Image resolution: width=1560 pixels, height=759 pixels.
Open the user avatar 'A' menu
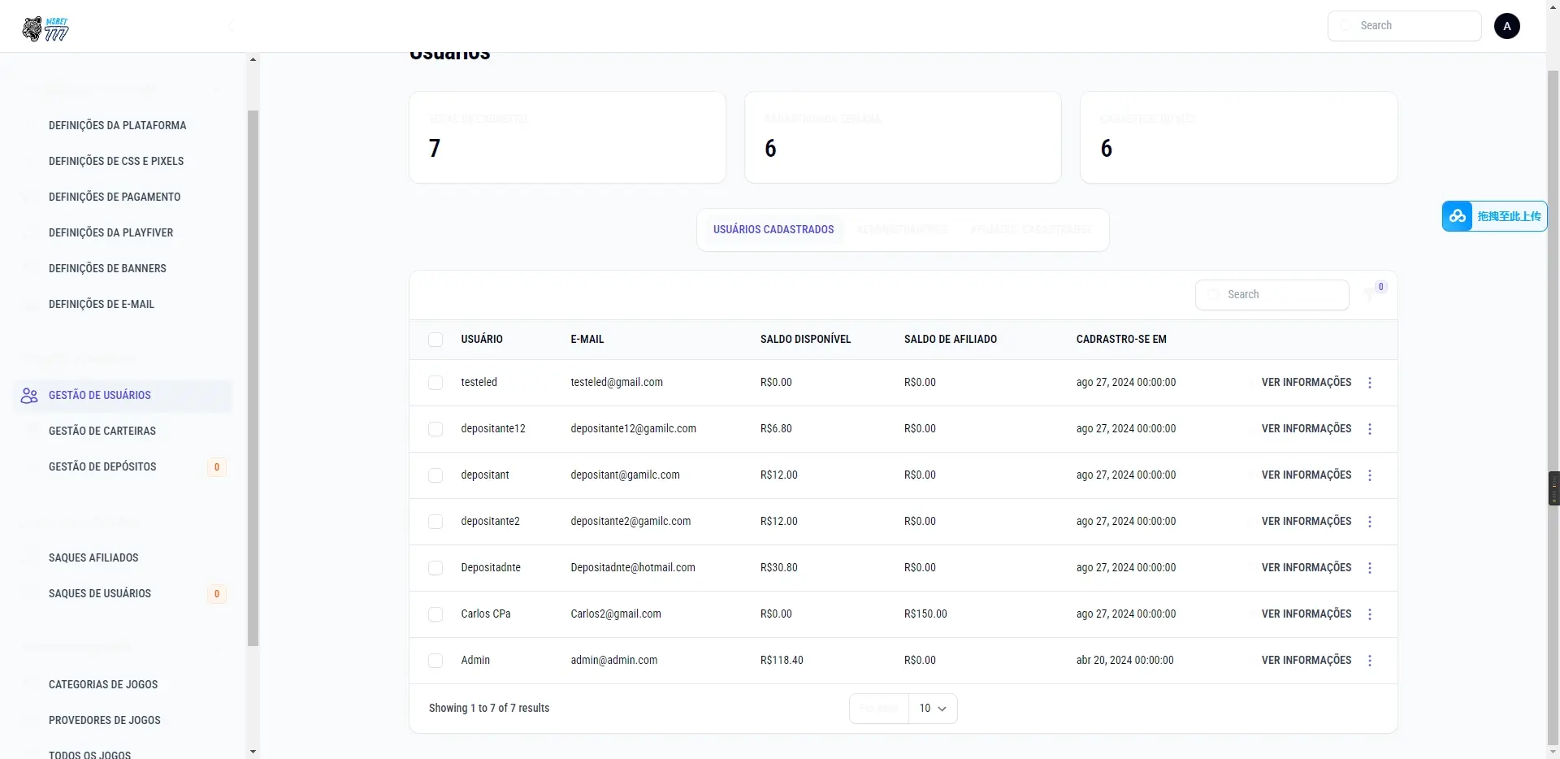click(1506, 26)
